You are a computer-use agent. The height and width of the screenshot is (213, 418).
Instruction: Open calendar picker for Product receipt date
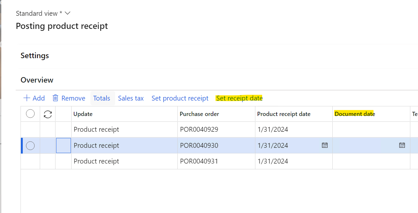tap(325, 145)
